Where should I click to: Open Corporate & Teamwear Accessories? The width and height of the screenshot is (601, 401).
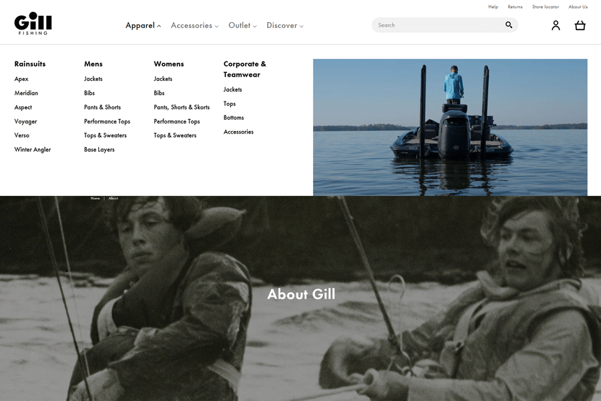(238, 132)
